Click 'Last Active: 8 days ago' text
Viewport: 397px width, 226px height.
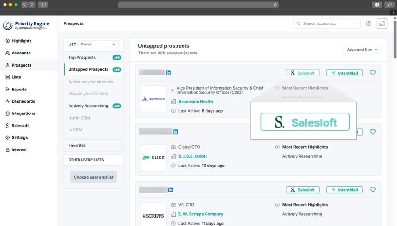[200, 111]
